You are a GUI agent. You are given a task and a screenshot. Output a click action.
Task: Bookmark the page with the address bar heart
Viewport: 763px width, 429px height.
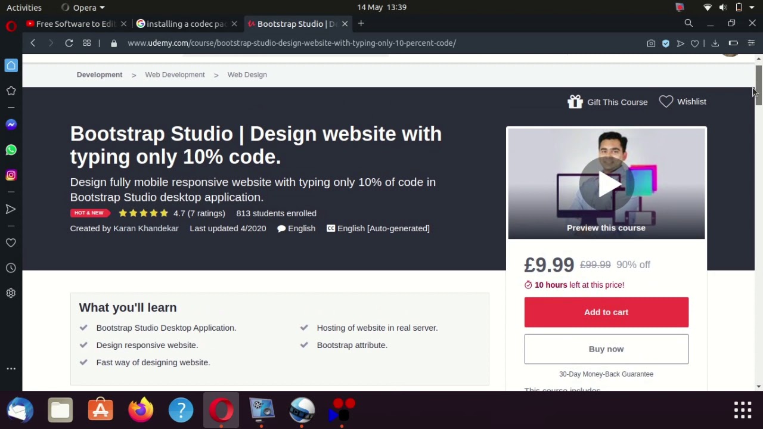pos(694,43)
